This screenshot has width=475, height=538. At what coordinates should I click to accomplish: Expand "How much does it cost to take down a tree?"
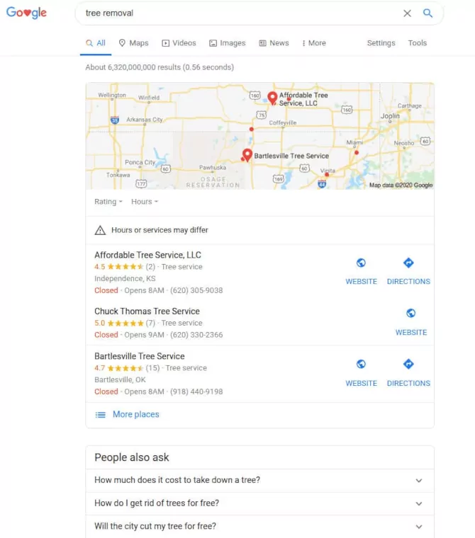point(260,480)
